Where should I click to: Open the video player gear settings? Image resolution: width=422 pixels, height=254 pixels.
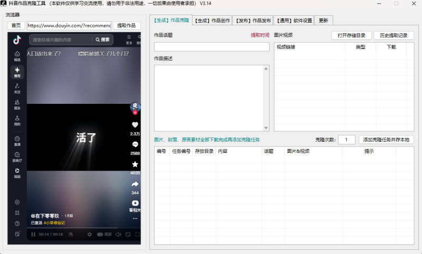coord(90,235)
